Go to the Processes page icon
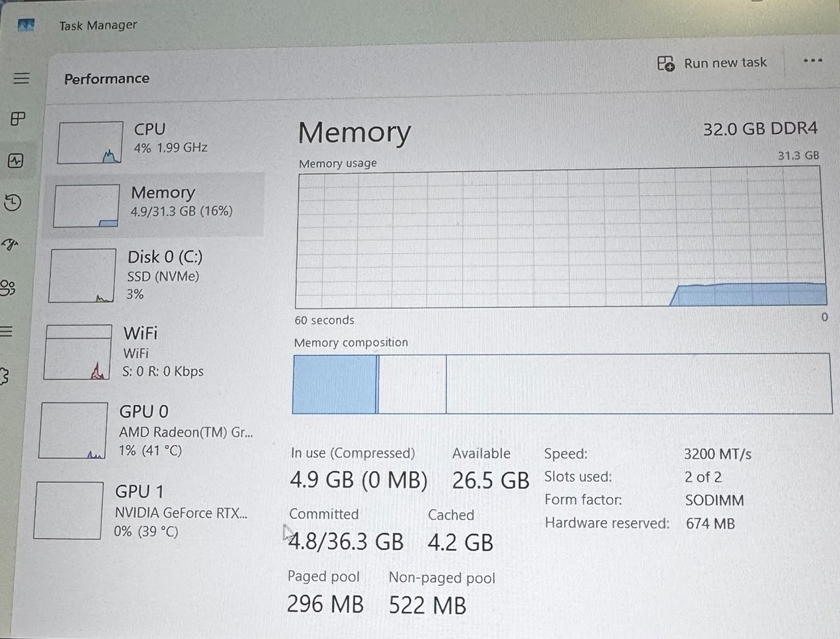The height and width of the screenshot is (639, 840). pyautogui.click(x=18, y=119)
